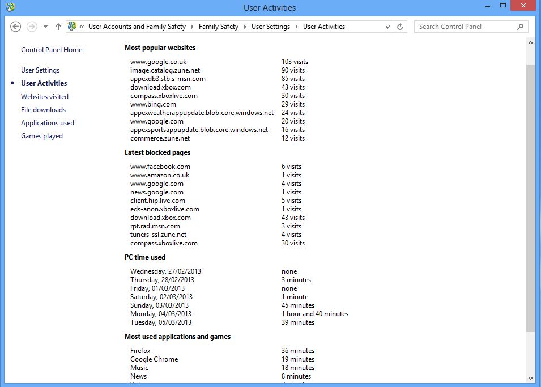
Task: Select User Activities in the sidebar
Action: 44,83
